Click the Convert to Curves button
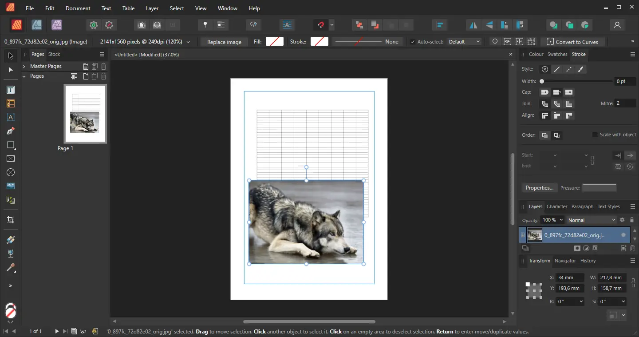 coord(572,42)
